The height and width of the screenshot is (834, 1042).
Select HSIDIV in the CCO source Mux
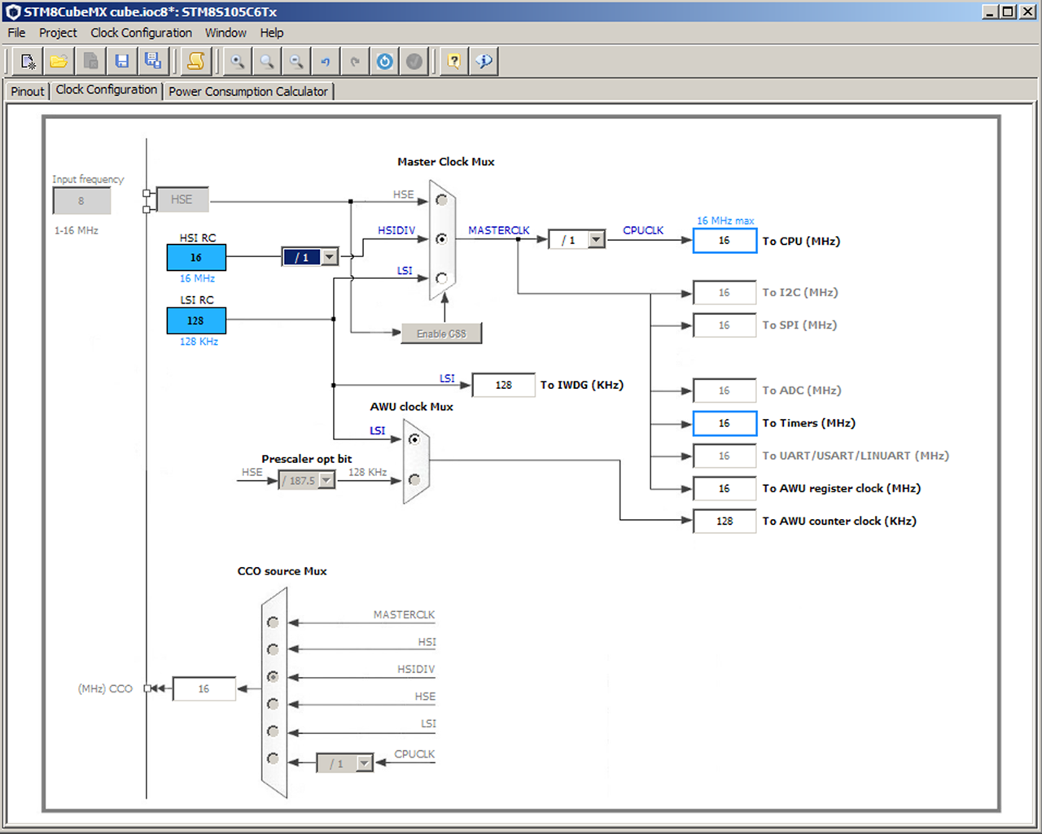point(273,677)
